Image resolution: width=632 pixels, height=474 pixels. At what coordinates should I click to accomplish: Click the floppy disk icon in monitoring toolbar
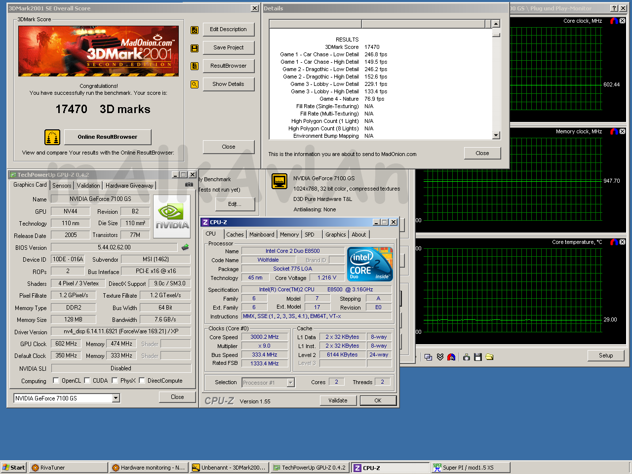click(477, 357)
